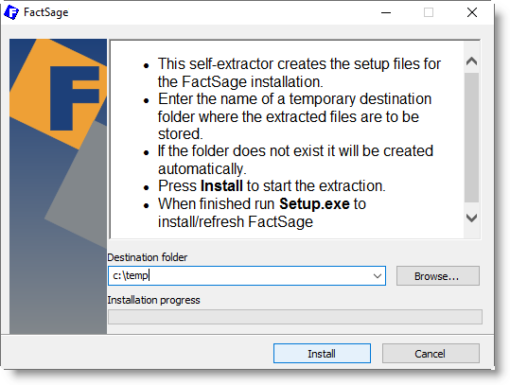Click the bold Install word in instructions

coord(221,186)
